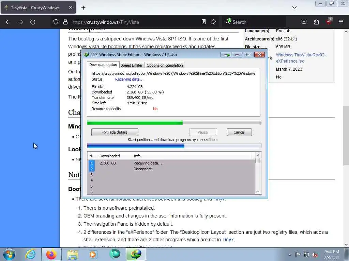Click the padlock site security icon

pyautogui.click(x=65, y=22)
